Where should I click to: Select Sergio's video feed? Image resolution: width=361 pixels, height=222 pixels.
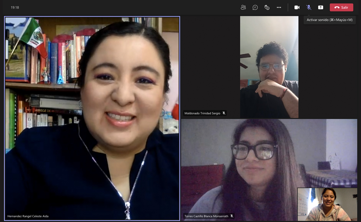[x=269, y=67]
